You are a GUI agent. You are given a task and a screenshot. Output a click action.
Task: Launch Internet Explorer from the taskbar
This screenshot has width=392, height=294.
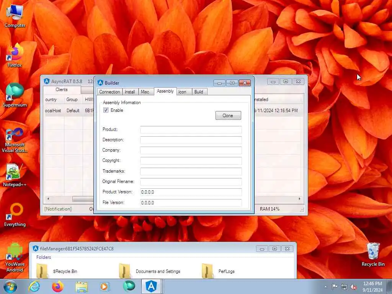click(34, 286)
